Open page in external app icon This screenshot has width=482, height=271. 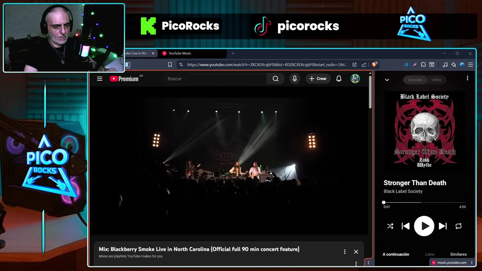click(x=354, y=65)
